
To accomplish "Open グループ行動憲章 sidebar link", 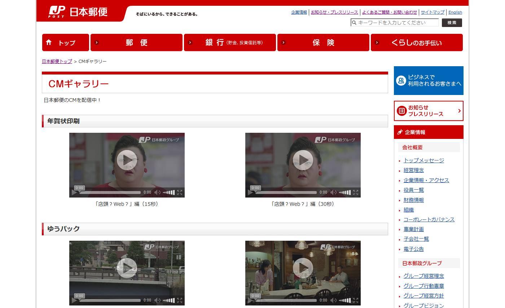I will pos(424,286).
